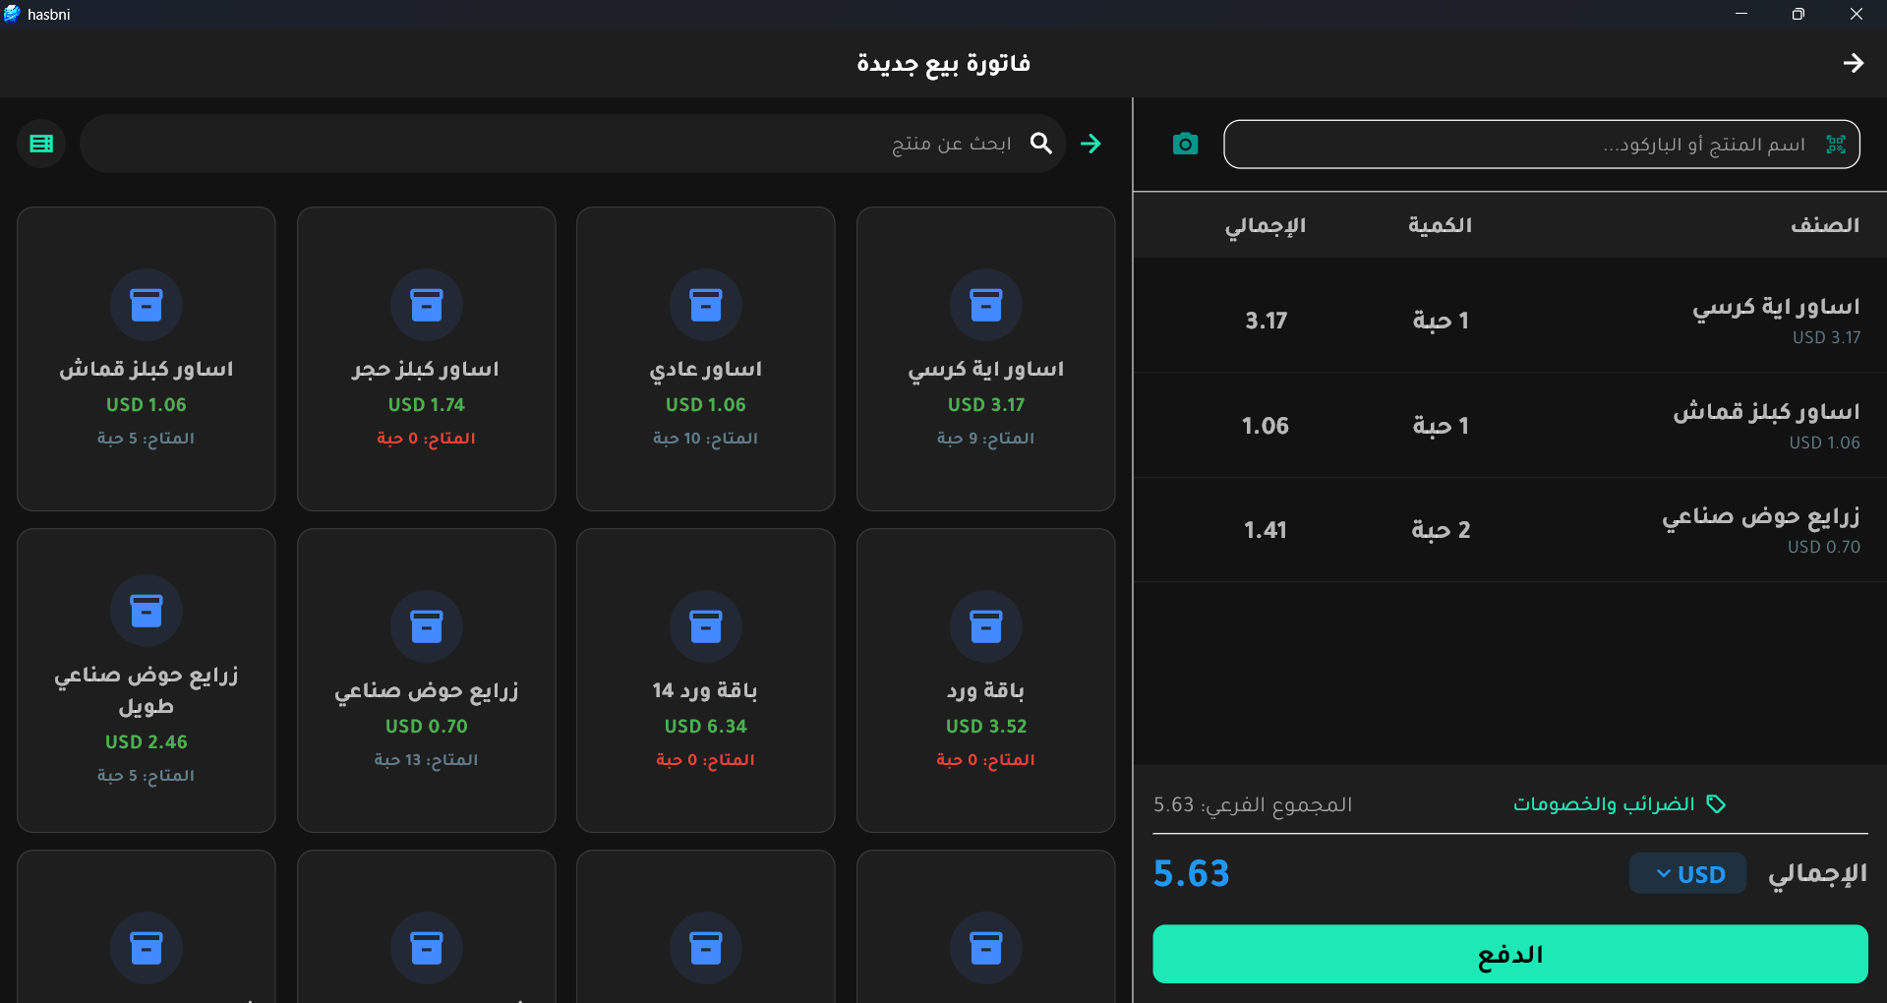Click the 1.06 total in the invoice
Image resolution: width=1887 pixels, height=1003 pixels.
tap(1266, 426)
